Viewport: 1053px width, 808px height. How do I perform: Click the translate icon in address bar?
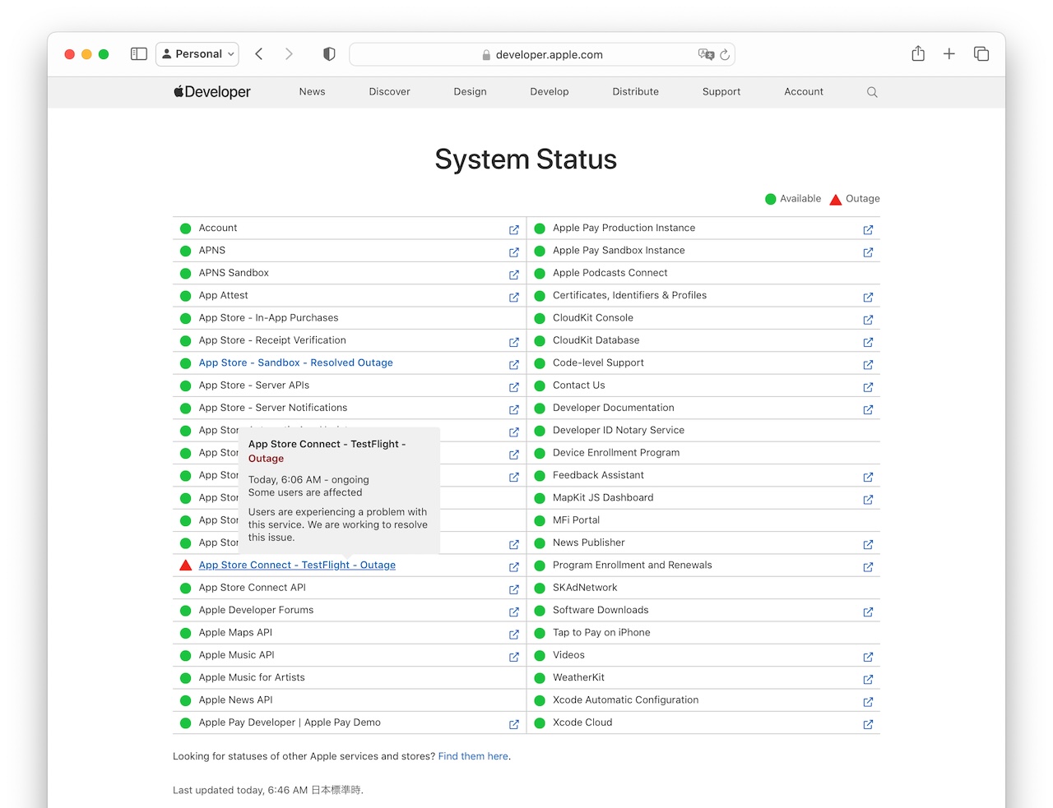[x=706, y=54]
